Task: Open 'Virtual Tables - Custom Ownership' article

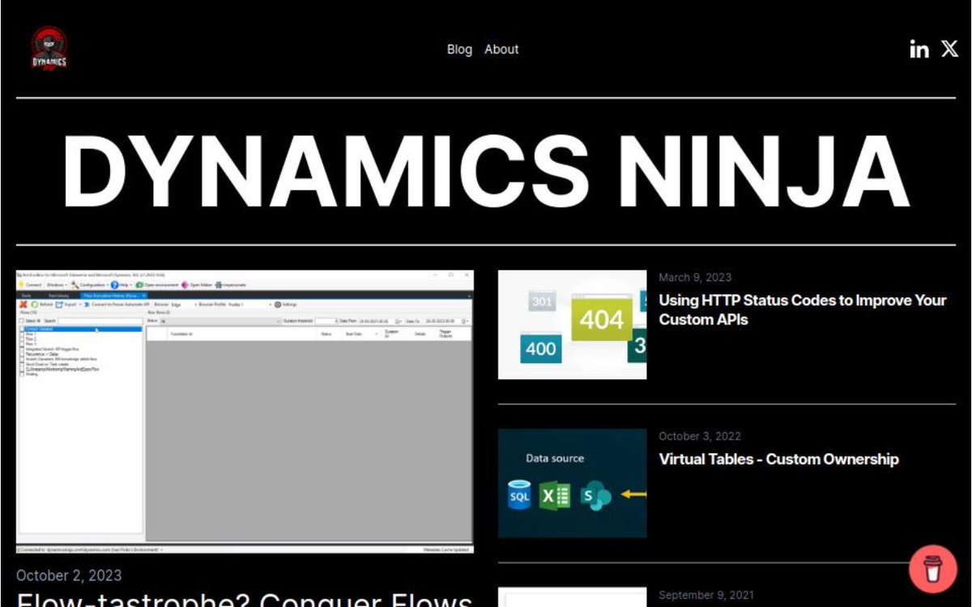Action: click(x=778, y=460)
